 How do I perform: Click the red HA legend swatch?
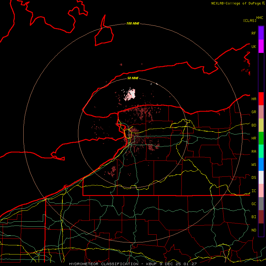261,99
